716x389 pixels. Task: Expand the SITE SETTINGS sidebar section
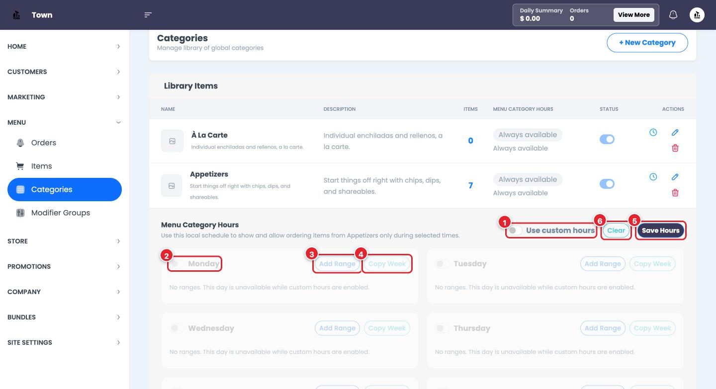click(x=65, y=342)
